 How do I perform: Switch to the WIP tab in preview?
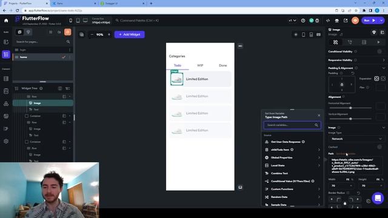[200, 65]
